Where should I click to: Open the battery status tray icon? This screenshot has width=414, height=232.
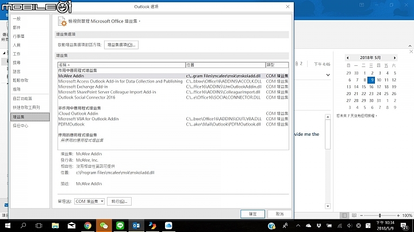coord(329,226)
